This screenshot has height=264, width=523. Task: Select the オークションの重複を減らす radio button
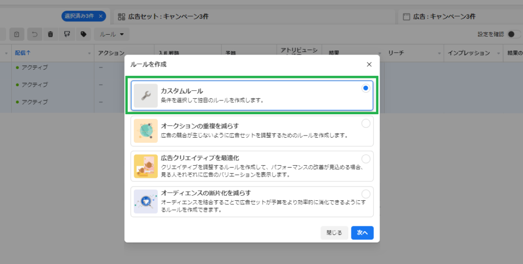click(366, 123)
